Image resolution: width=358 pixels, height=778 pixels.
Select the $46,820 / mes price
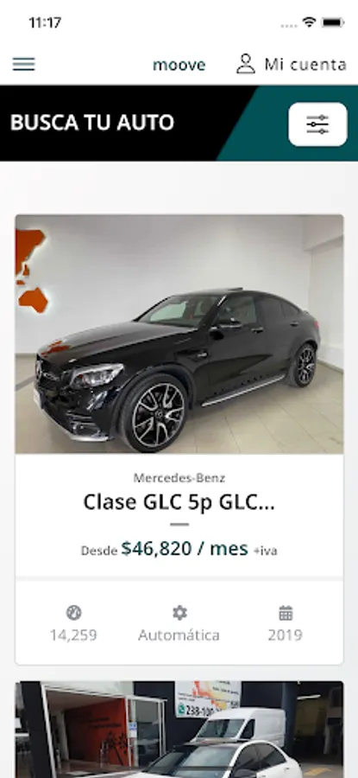[185, 549]
